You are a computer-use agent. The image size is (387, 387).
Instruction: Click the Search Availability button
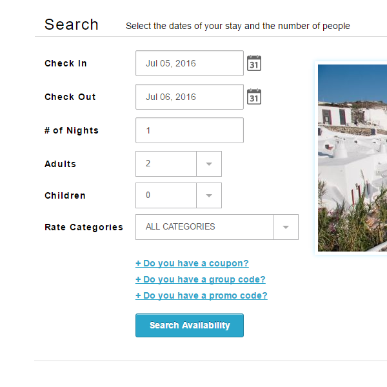click(x=190, y=325)
